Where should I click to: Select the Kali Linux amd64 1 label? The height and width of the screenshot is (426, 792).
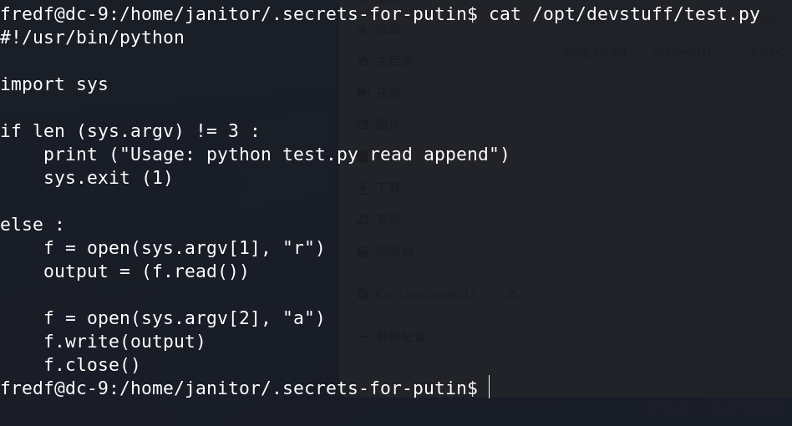pos(426,294)
